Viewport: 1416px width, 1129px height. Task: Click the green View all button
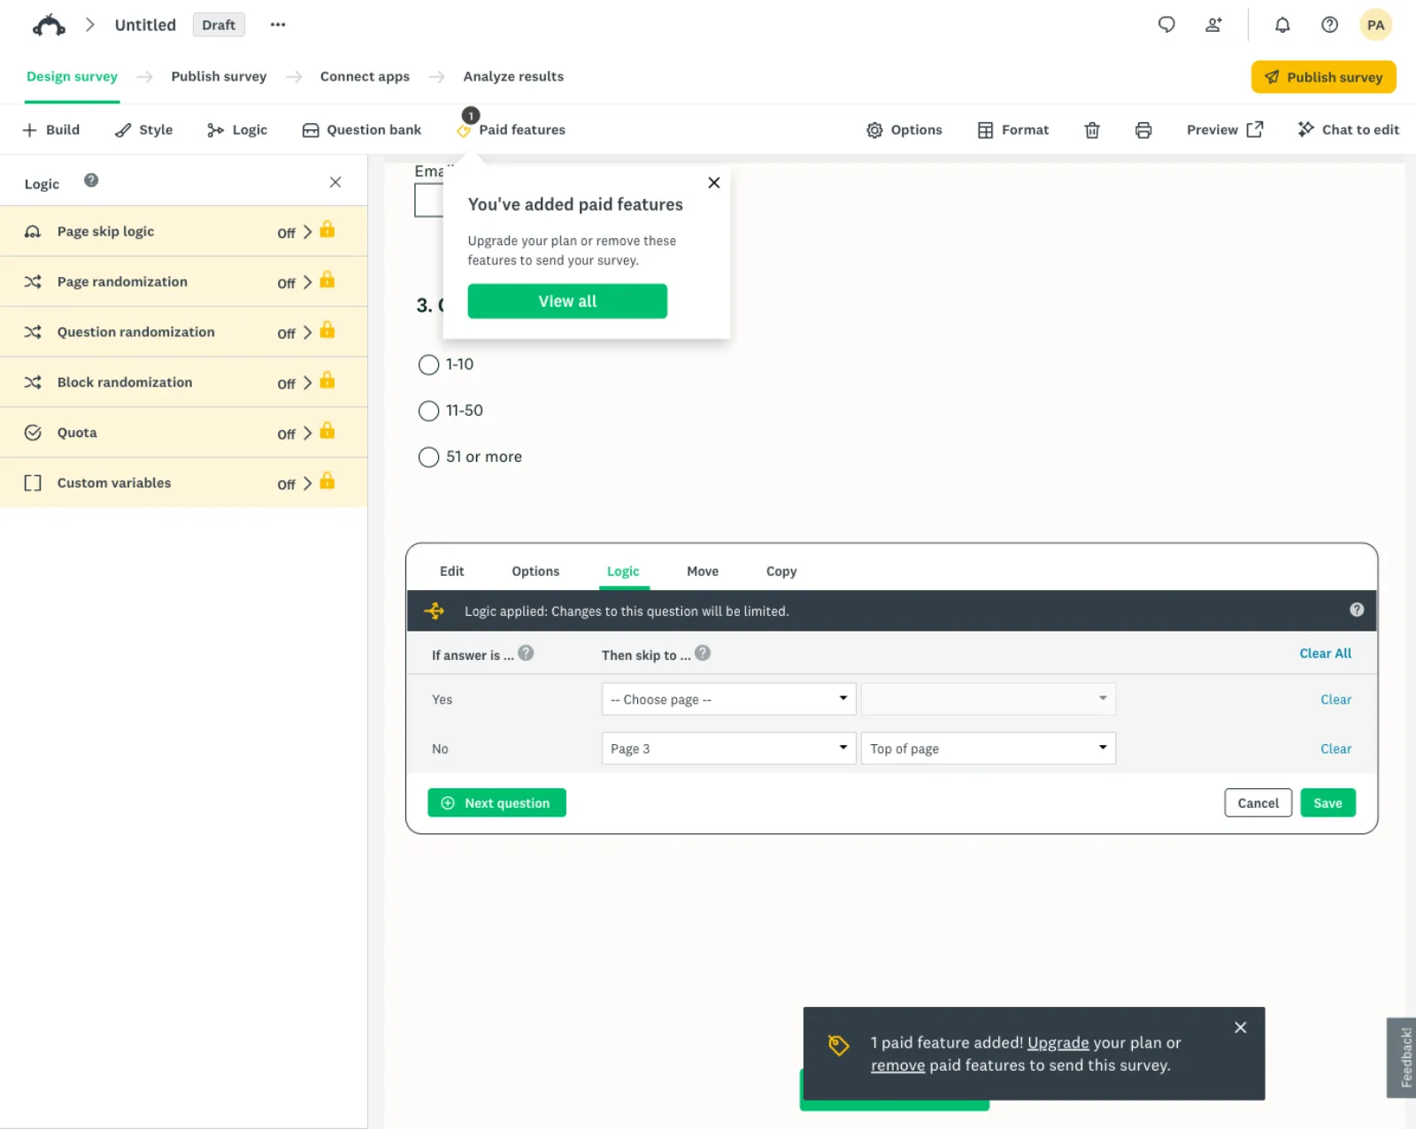pyautogui.click(x=567, y=301)
